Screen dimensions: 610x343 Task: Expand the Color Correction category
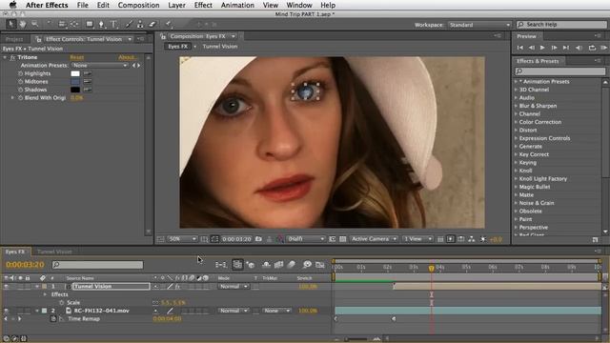[x=517, y=122]
